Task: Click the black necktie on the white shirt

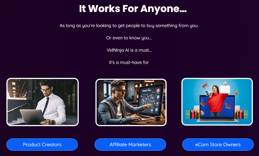Action: click(46, 106)
